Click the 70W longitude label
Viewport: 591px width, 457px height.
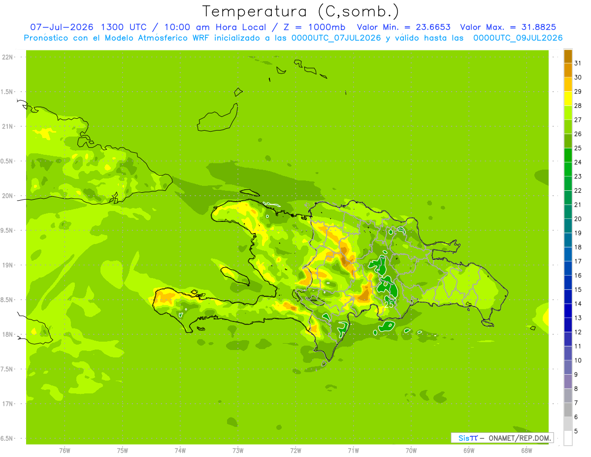411,451
